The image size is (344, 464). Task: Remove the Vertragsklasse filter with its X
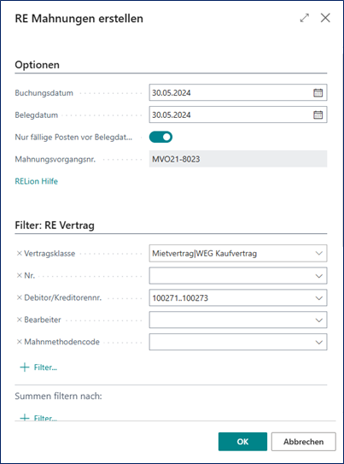coord(20,254)
